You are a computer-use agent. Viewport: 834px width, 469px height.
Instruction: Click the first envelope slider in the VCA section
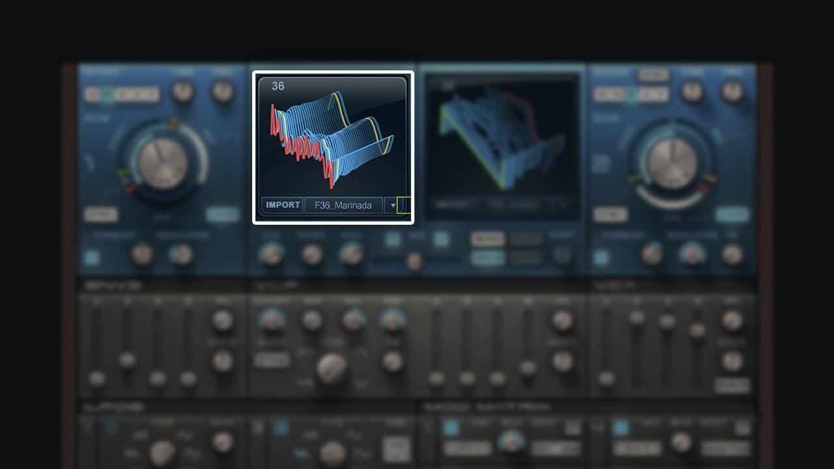pos(607,378)
